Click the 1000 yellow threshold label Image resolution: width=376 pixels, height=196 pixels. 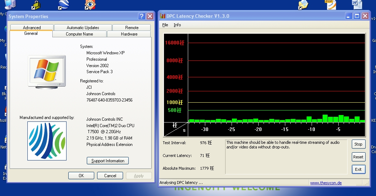pyautogui.click(x=175, y=102)
